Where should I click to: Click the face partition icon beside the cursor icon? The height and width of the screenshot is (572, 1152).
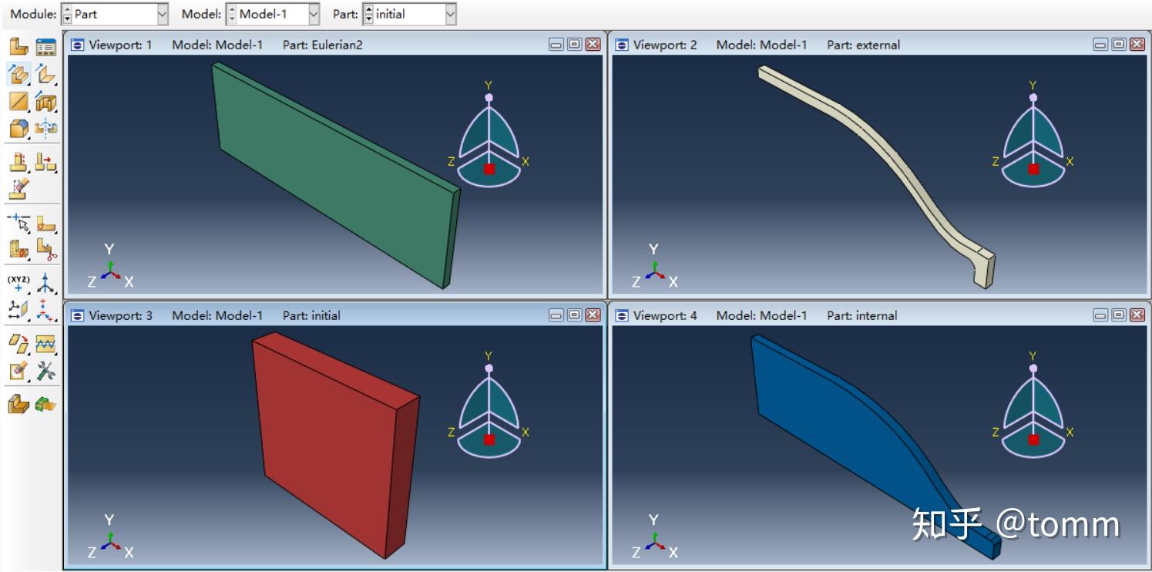46,224
